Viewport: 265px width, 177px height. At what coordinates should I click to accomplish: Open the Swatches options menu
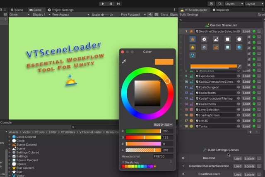171,162
